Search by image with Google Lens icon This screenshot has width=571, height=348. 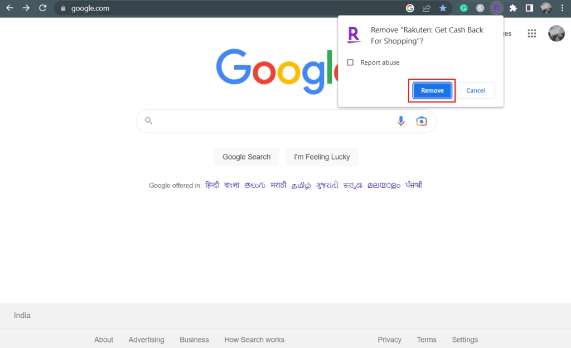tap(422, 121)
